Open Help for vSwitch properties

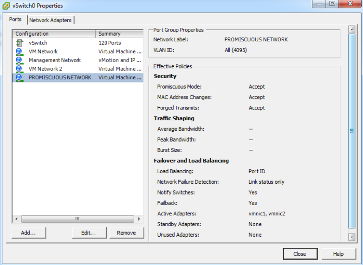pyautogui.click(x=338, y=254)
